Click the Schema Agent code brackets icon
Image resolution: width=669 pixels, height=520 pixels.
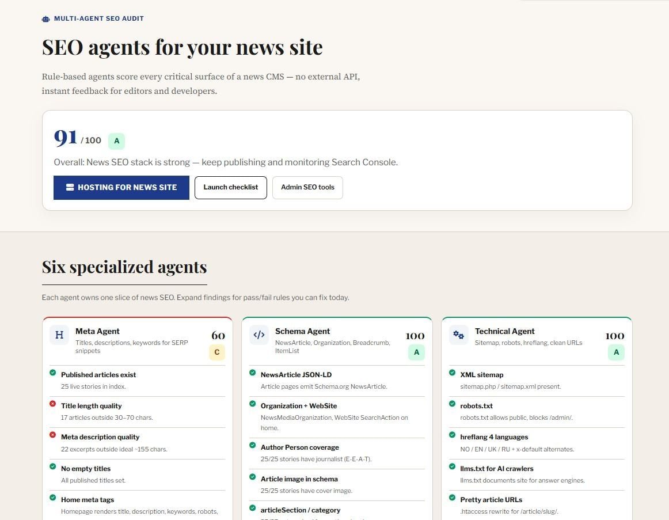[259, 335]
